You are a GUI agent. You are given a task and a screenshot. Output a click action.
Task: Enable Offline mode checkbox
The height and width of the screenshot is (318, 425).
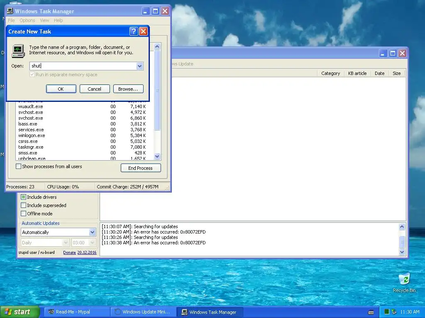point(24,214)
